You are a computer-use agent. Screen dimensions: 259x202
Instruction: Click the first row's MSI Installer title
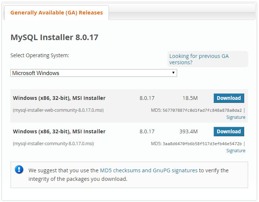59,98
